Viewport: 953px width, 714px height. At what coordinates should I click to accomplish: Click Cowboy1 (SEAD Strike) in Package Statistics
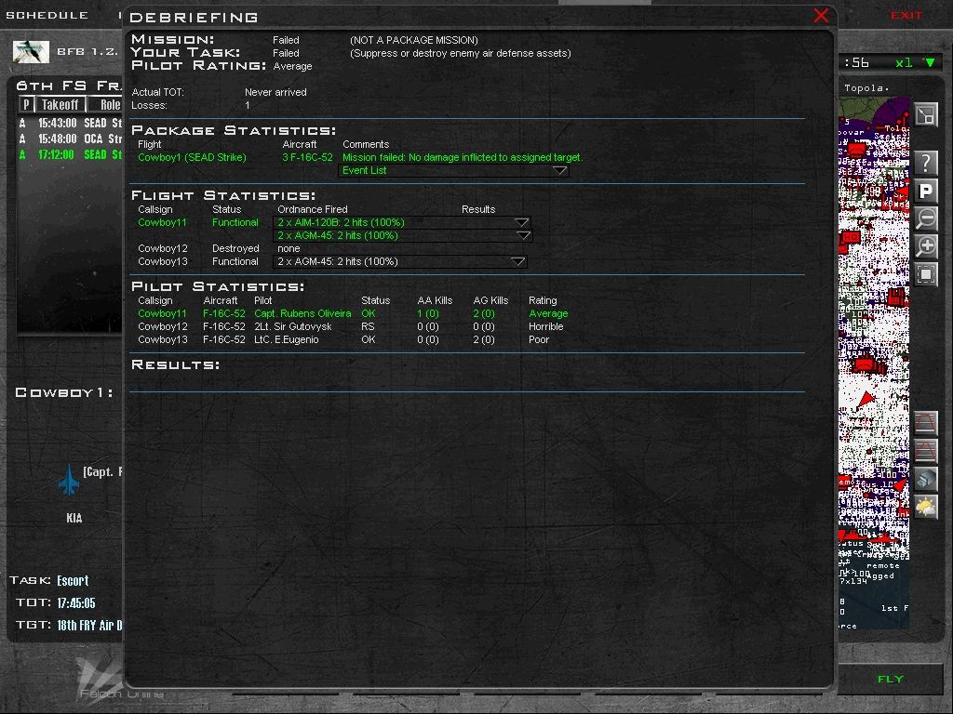(x=192, y=157)
